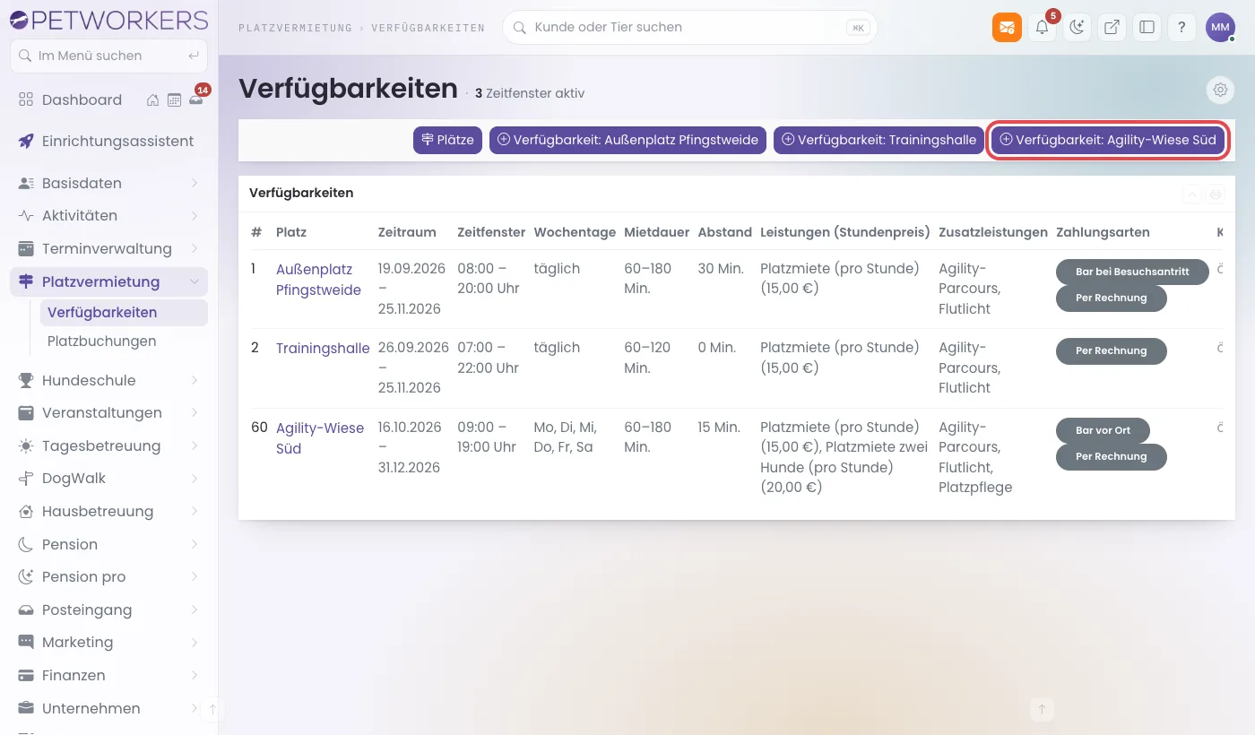
Task: Open the MM user avatar menu
Action: click(x=1220, y=27)
